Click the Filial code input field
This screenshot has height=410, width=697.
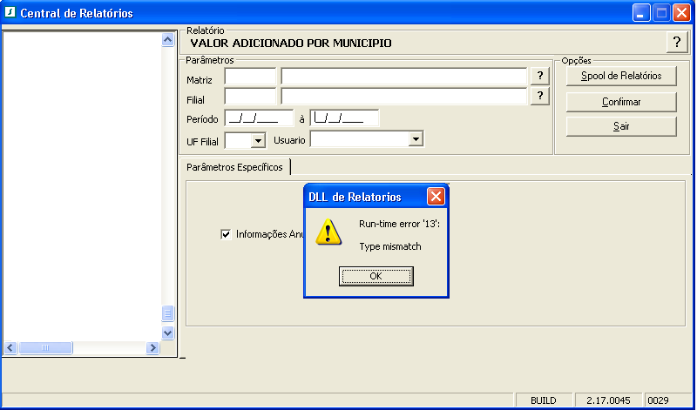pyautogui.click(x=250, y=96)
